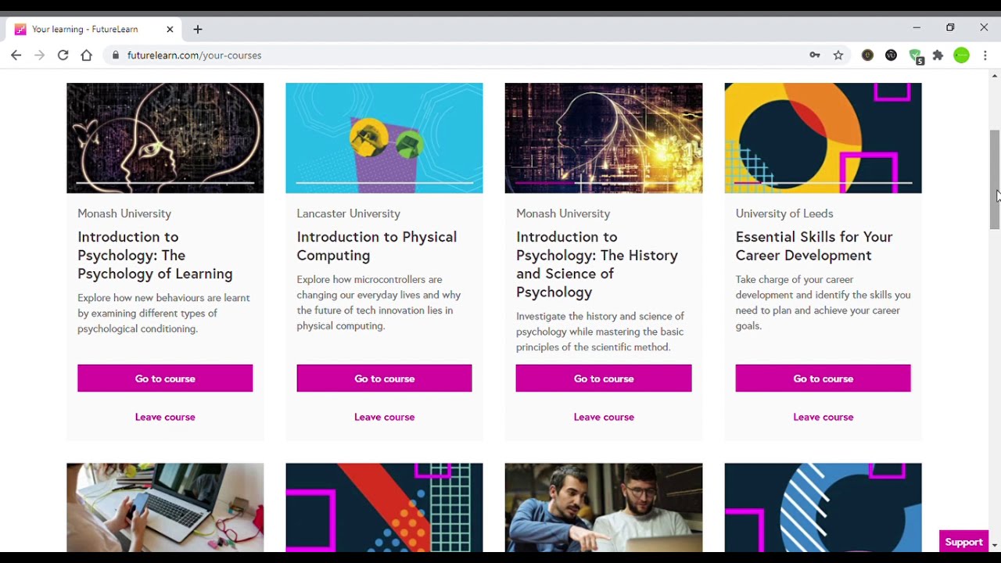Screen dimensions: 1001x563
Task: Open the Psychology of Learning course title
Action: tap(155, 255)
